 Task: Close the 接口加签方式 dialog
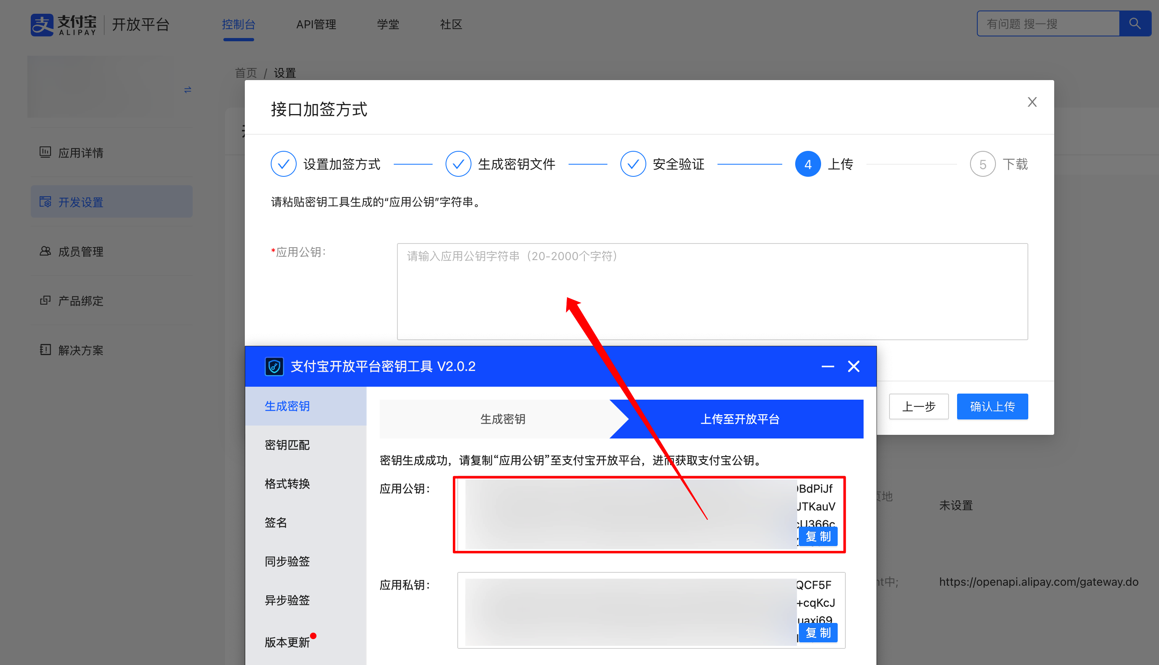click(x=1032, y=102)
